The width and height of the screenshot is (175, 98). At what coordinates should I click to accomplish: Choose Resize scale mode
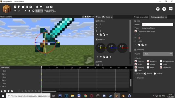coord(145,73)
